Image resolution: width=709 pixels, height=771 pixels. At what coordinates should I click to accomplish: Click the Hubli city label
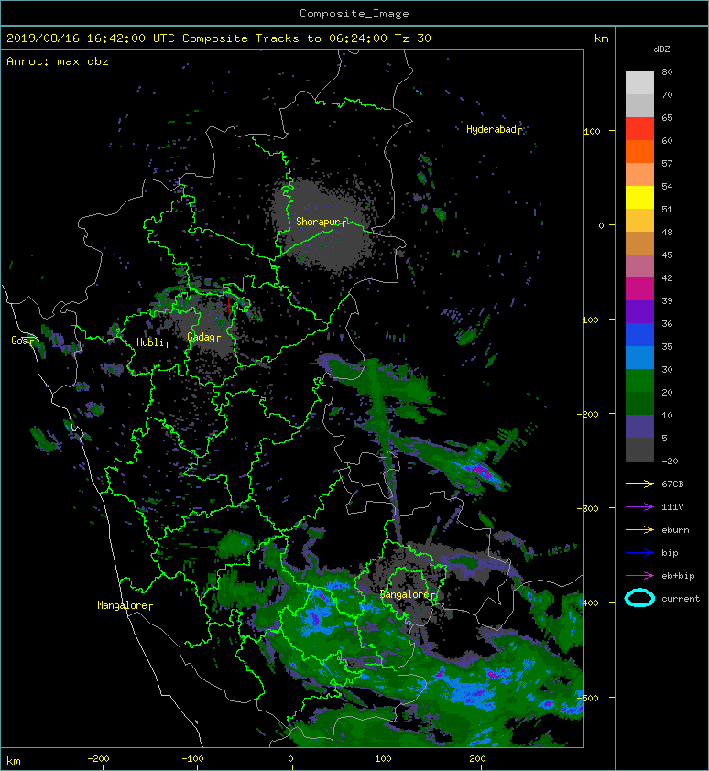[152, 342]
